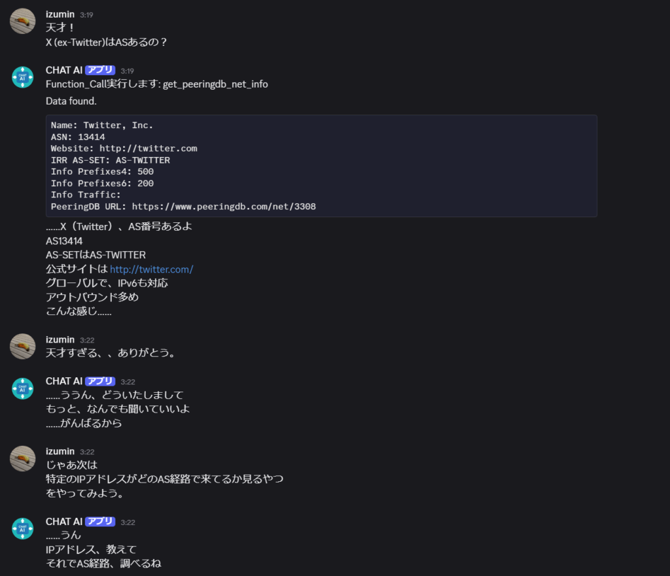Click the アプリ badge on the last CHAT AI message

click(x=100, y=522)
